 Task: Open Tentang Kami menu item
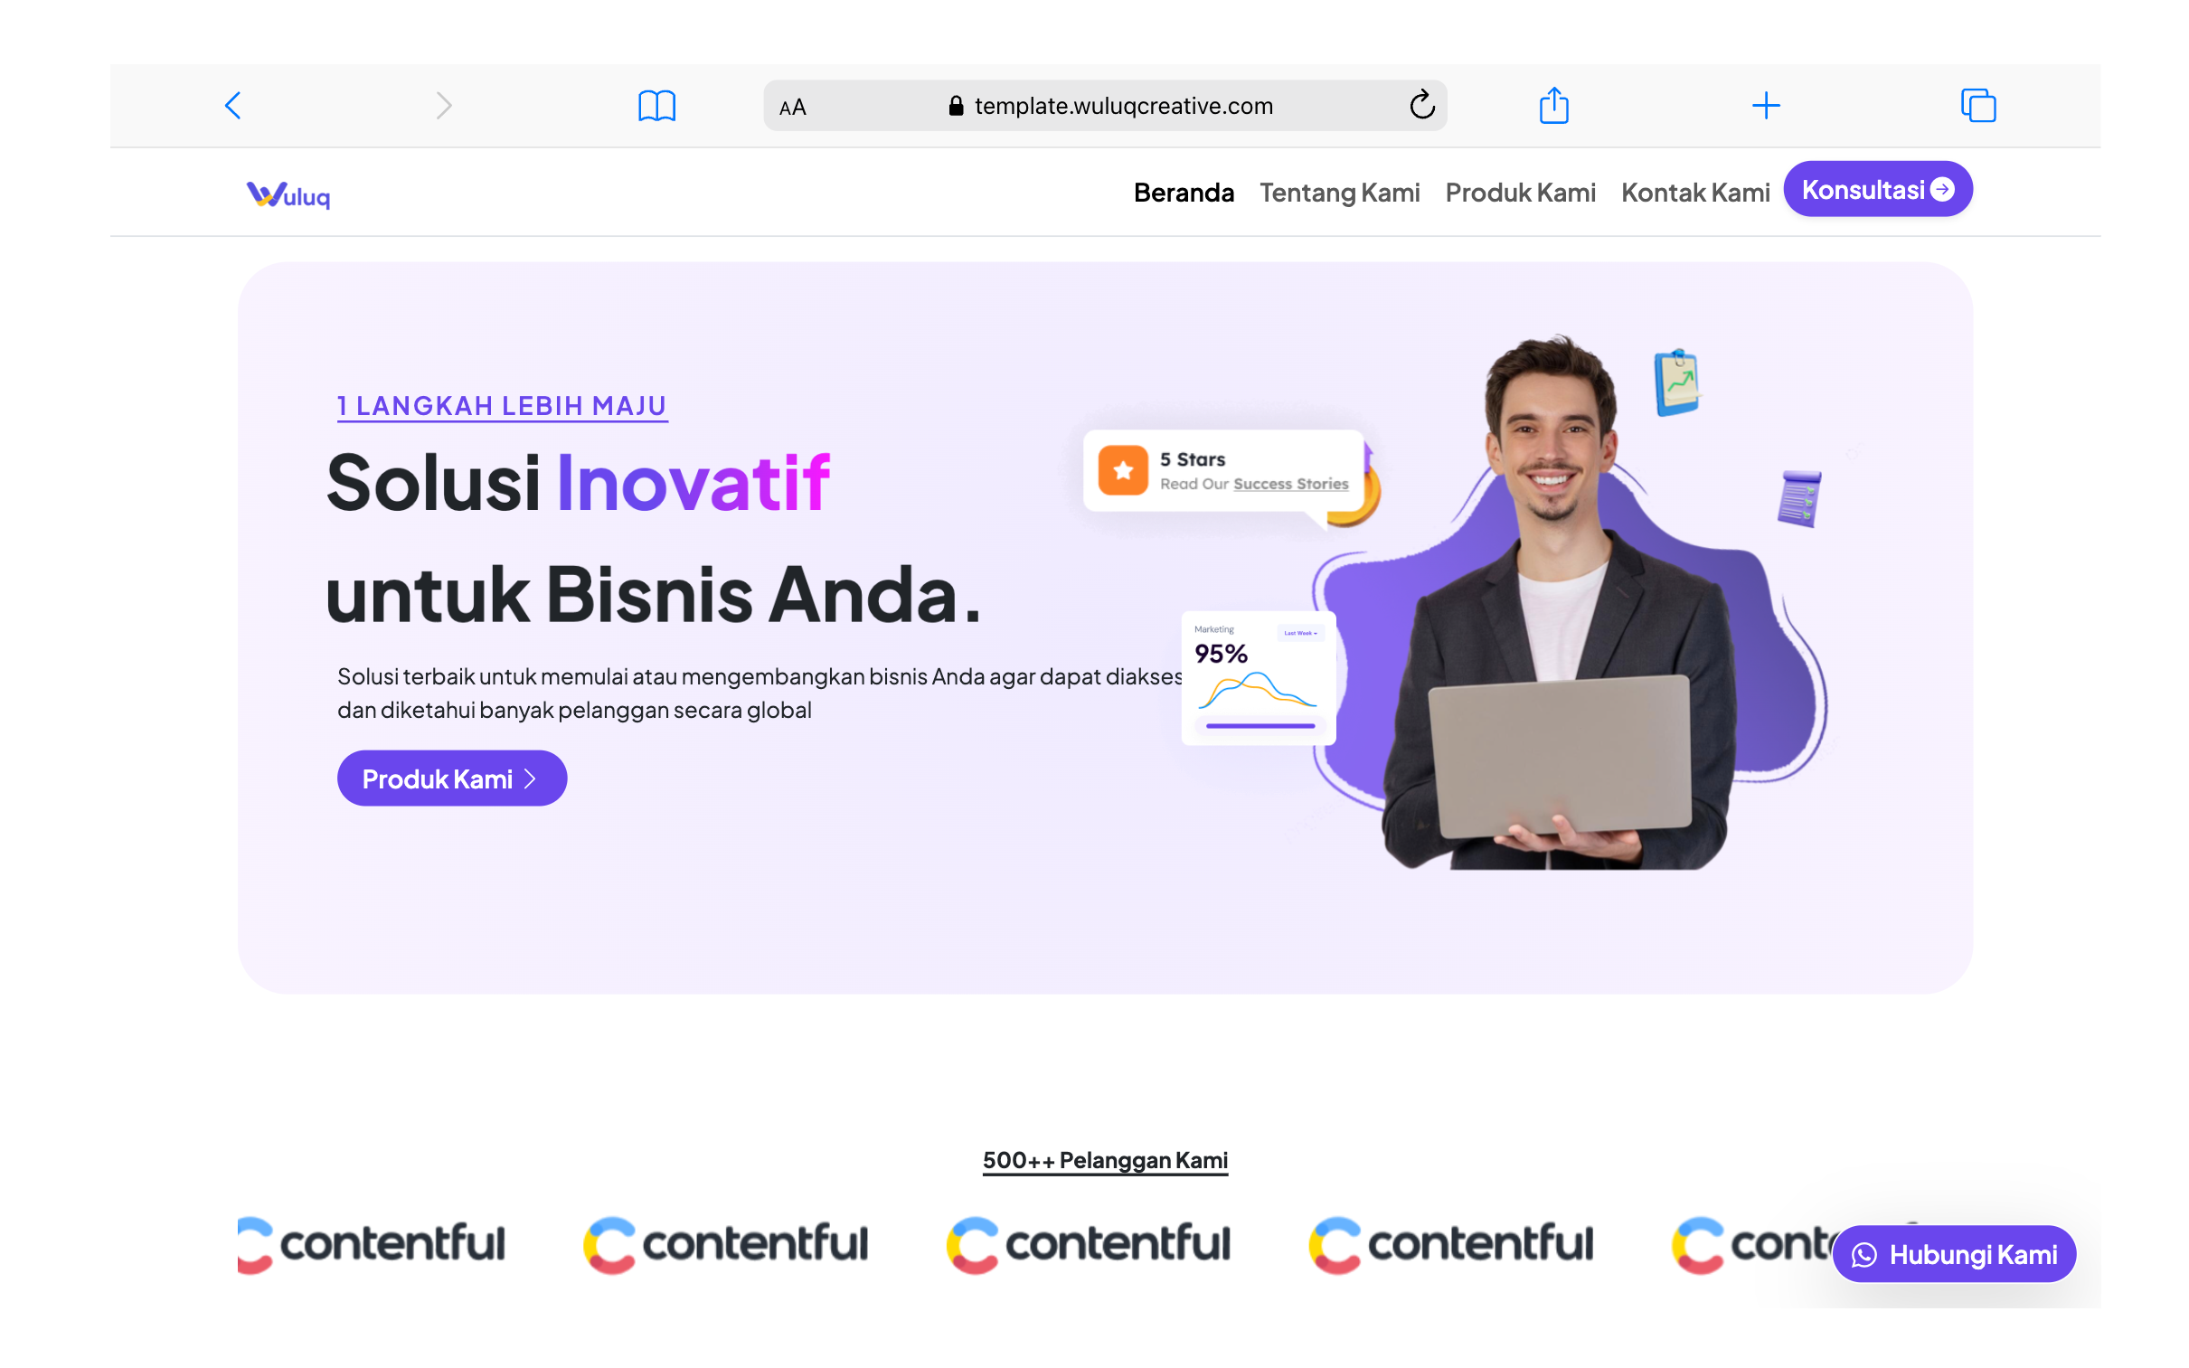point(1339,193)
